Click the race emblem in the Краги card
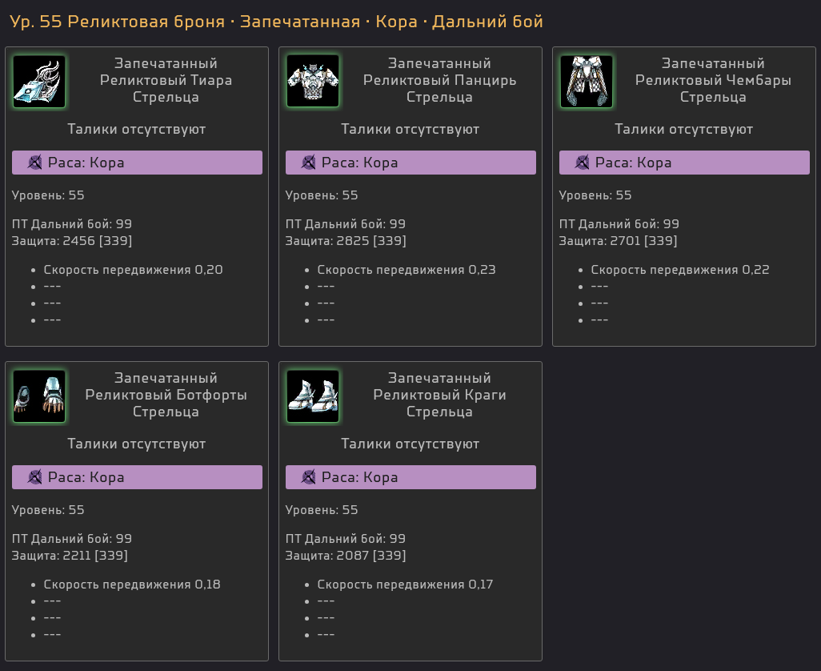 pyautogui.click(x=308, y=477)
